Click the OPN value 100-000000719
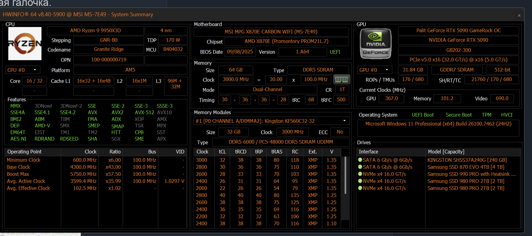The height and width of the screenshot is (236, 532). 109,60
